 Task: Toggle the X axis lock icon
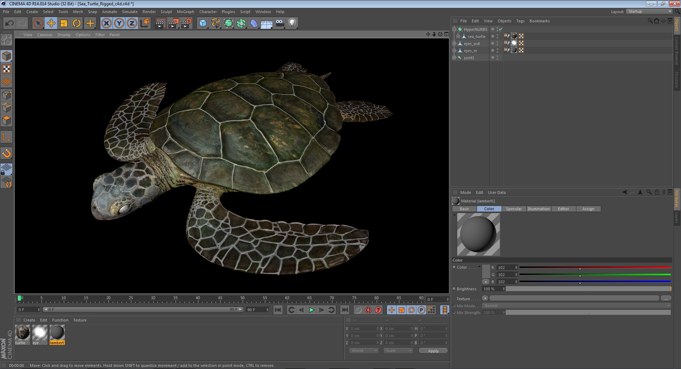106,23
